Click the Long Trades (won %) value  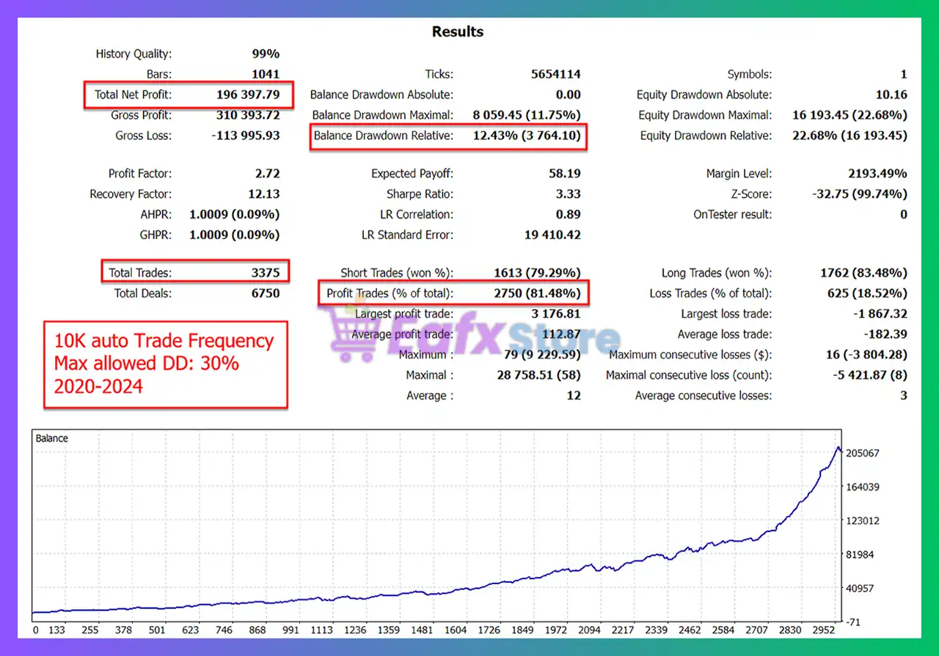point(863,273)
